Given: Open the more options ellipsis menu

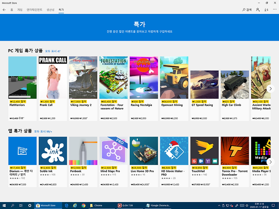Looking at the screenshot, I should pyautogui.click(x=275, y=9).
